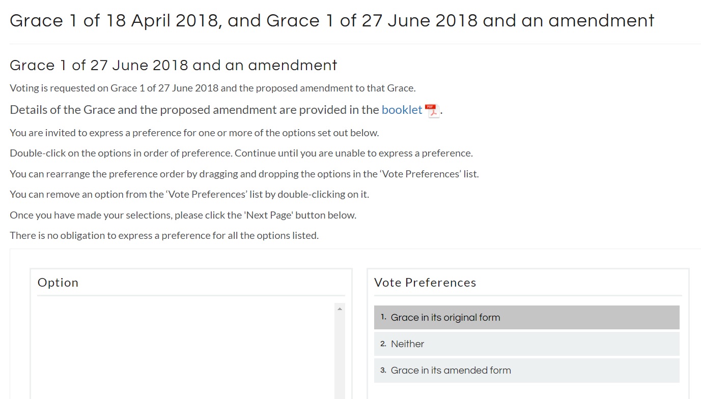Click the booklet hyperlink

[402, 110]
